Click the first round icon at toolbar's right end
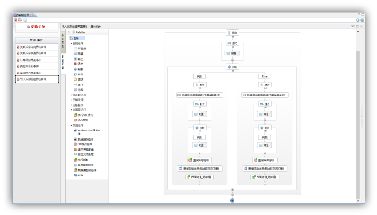 coord(357,20)
